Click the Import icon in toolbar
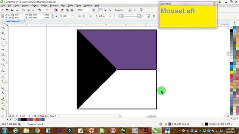 click(x=62, y=10)
